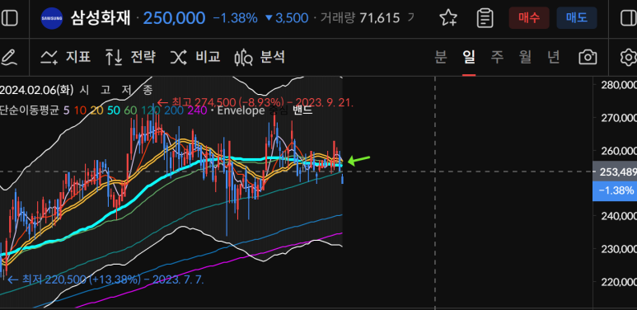637x310 pixels.
Task: Click the Envelope indicator label
Action: tap(241, 110)
